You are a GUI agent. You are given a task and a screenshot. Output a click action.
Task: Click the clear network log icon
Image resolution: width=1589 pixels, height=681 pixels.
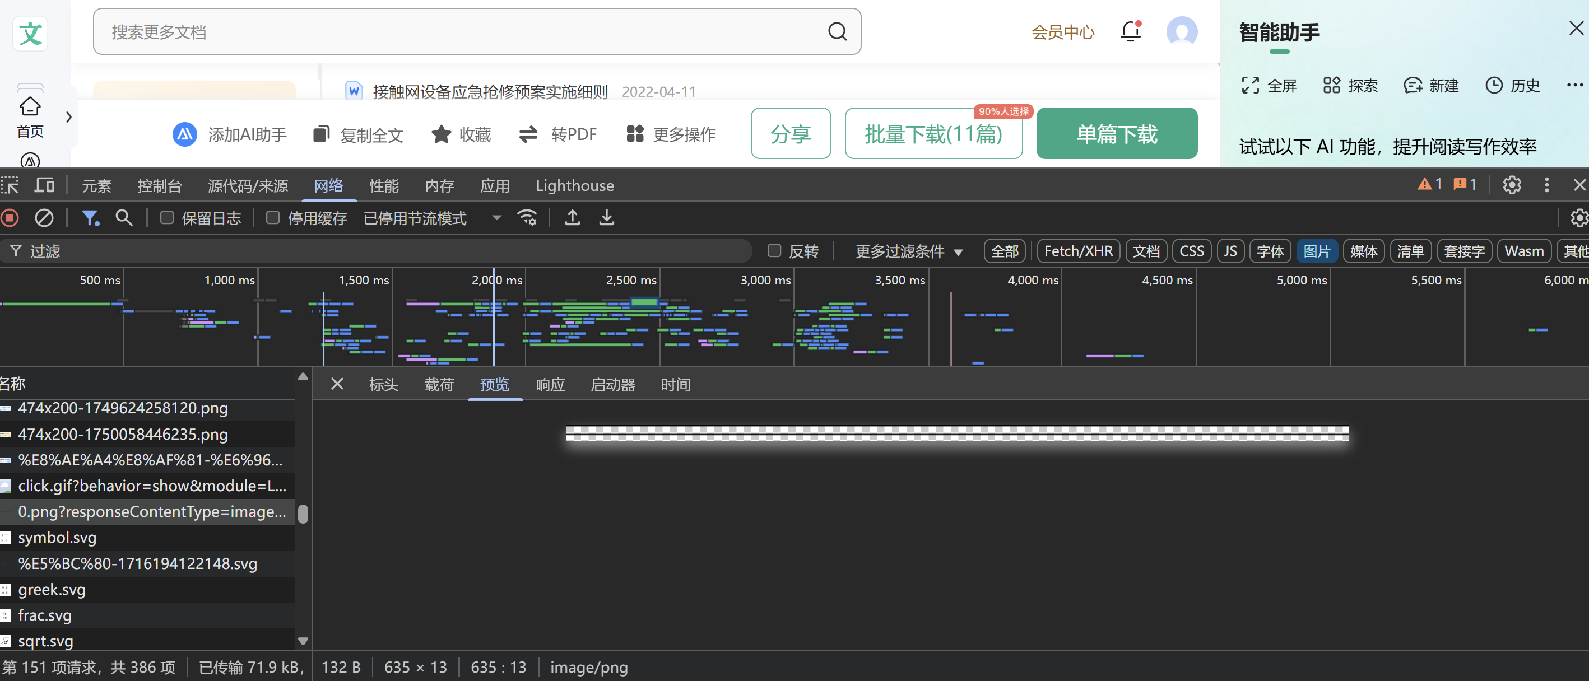click(x=44, y=217)
